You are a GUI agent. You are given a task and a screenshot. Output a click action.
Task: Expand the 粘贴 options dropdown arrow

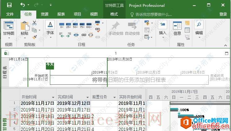(25, 38)
